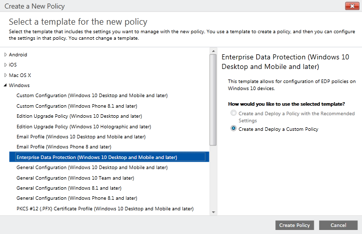This screenshot has height=234, width=362.
Task: Select Create and Deploy a Custom Policy
Action: click(234, 129)
